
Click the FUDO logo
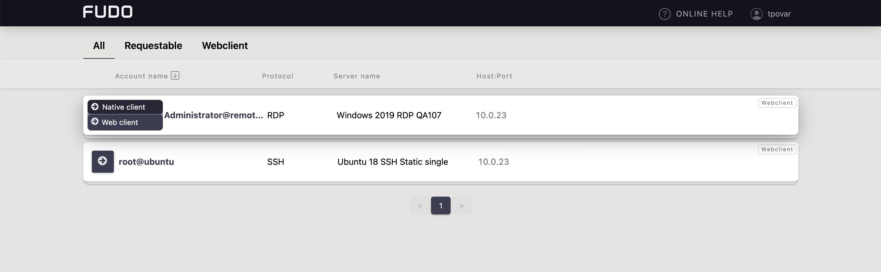pyautogui.click(x=107, y=12)
